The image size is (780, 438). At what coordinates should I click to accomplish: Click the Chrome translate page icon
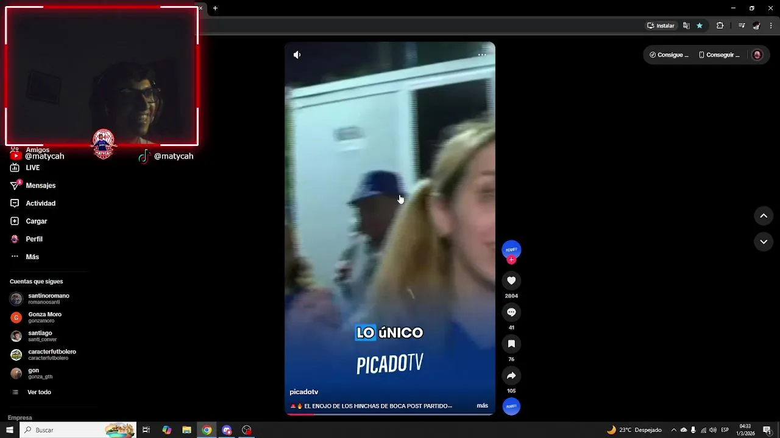pyautogui.click(x=686, y=26)
